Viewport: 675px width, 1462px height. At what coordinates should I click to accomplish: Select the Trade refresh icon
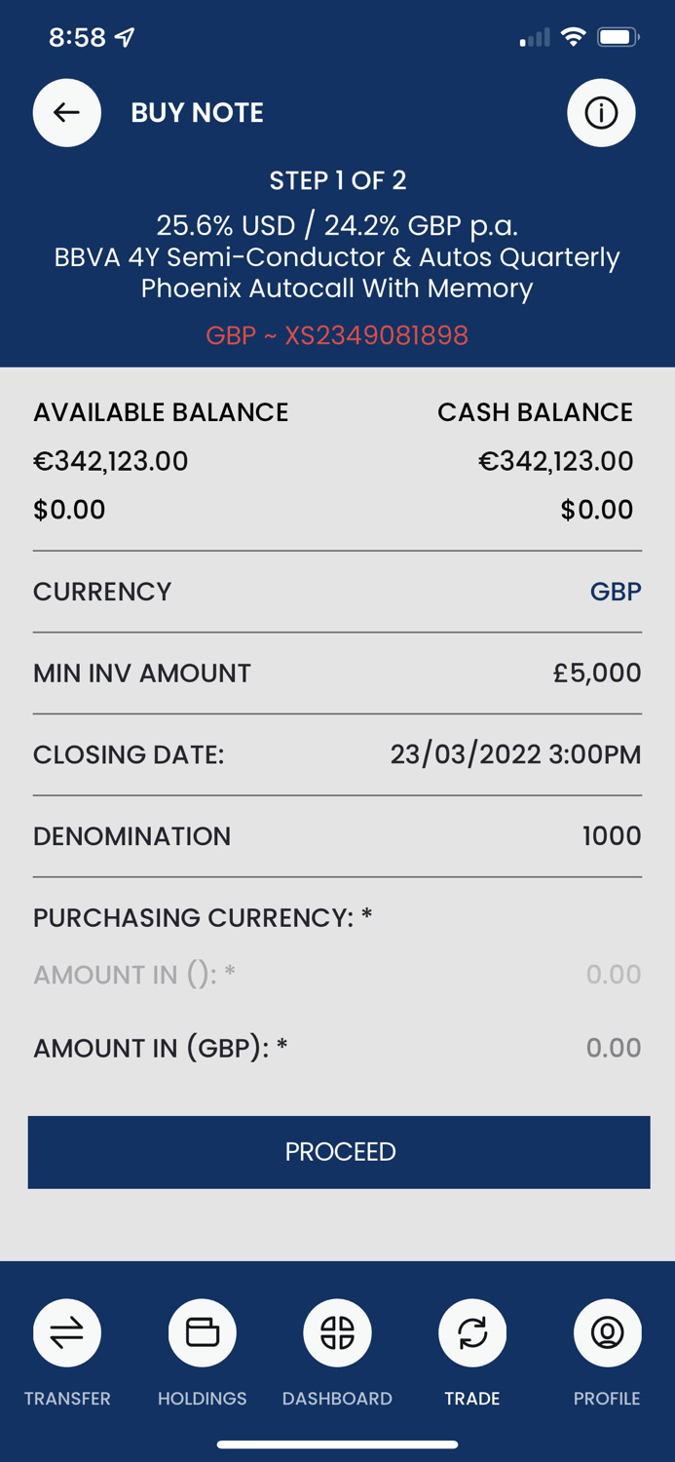[x=472, y=1332]
